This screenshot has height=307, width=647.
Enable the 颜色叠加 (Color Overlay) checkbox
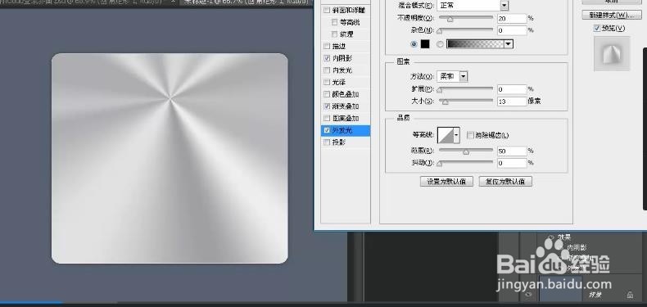tap(327, 94)
